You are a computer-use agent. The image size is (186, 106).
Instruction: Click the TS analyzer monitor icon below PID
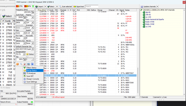tap(28, 64)
